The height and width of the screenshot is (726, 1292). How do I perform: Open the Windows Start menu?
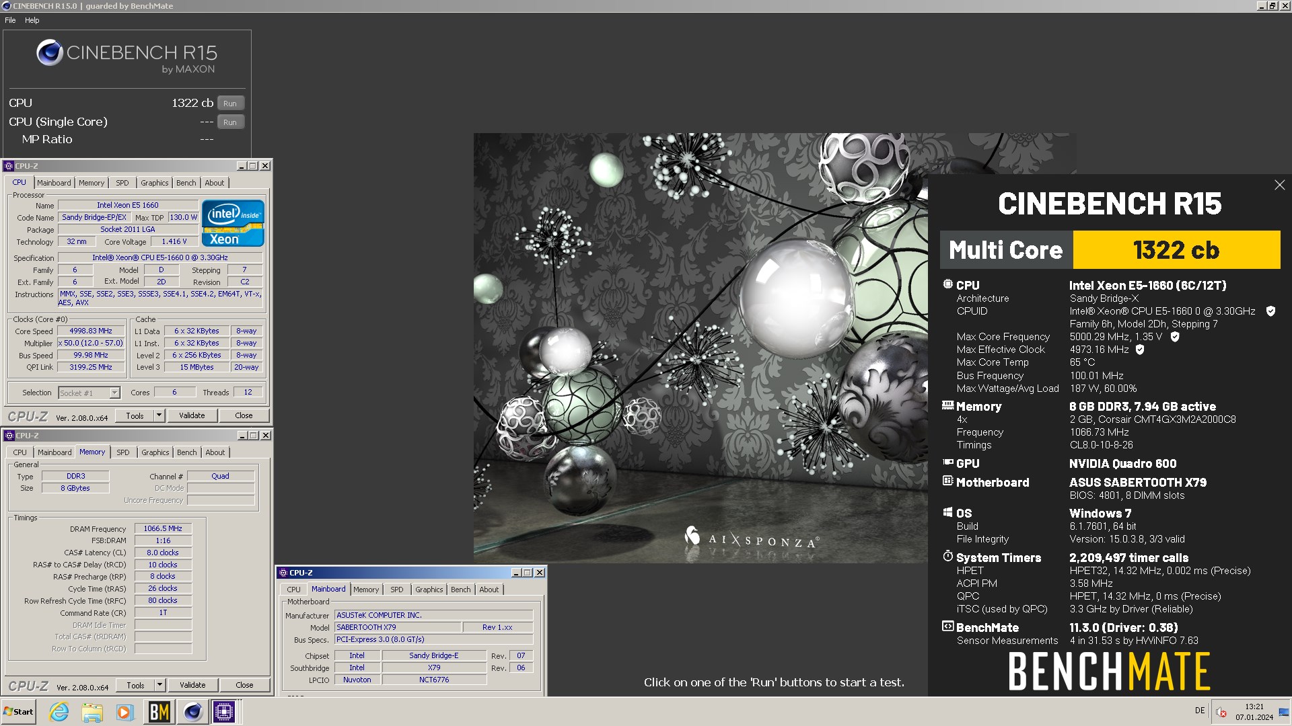coord(18,712)
